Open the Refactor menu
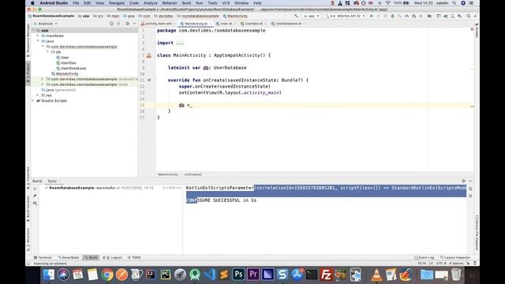This screenshot has height=284, width=505. coord(170,3)
